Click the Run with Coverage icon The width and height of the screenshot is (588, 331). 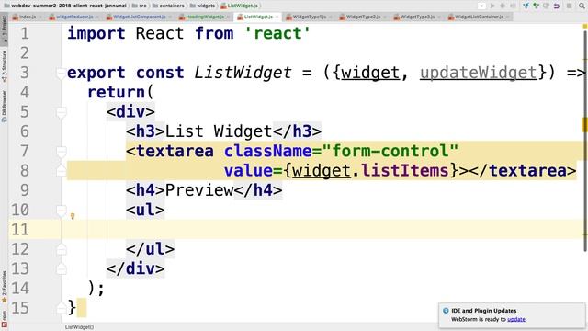click(513, 6)
